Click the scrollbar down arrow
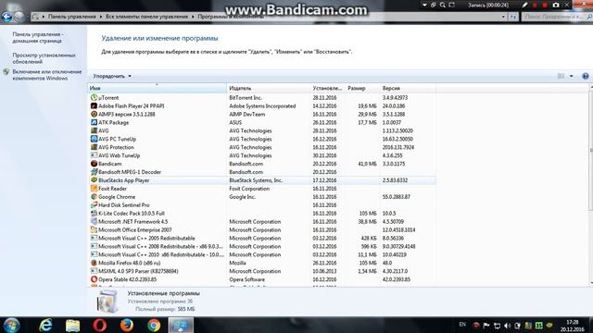The height and width of the screenshot is (333, 593). [591, 283]
